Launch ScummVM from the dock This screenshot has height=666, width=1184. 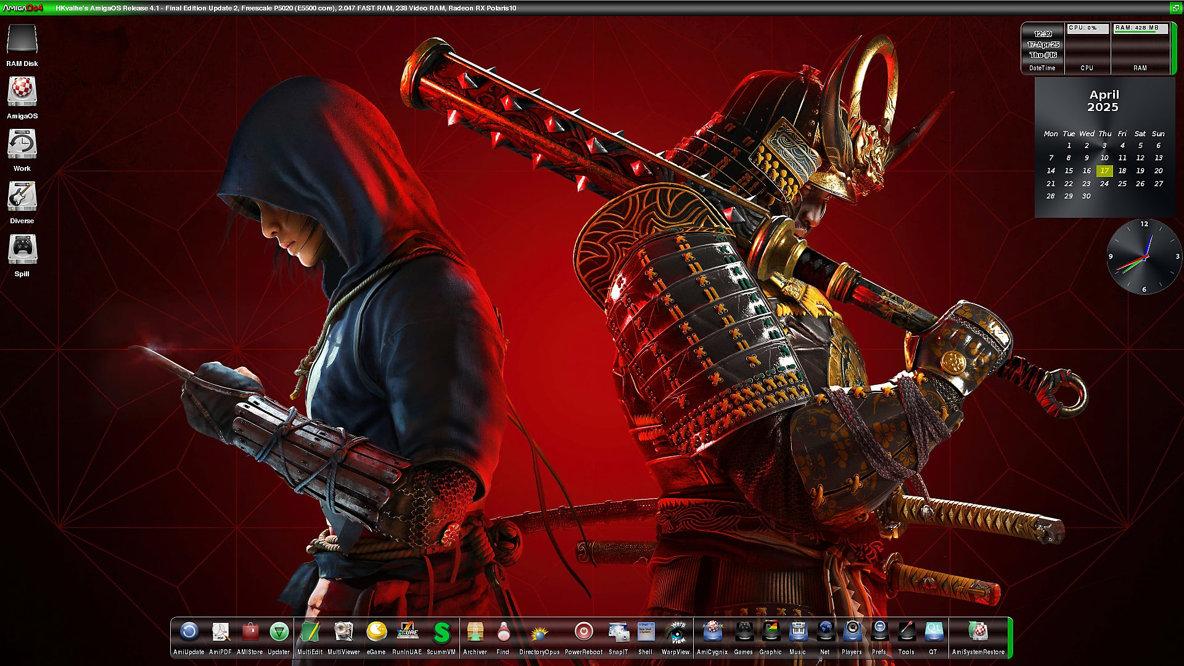pyautogui.click(x=441, y=633)
